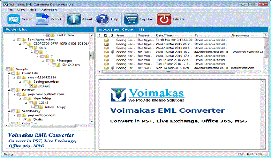Collapse the Seeingear.mbox node

click(20, 82)
